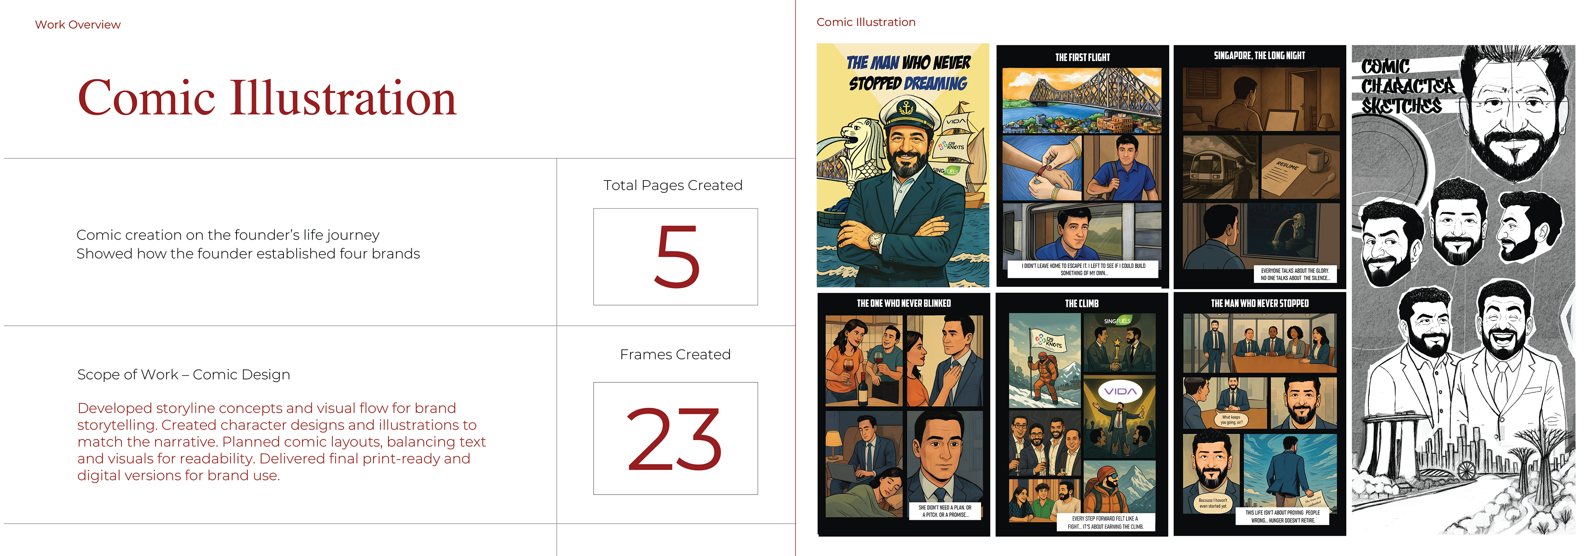Select the 'Singapore, The Long Night' page

click(1260, 166)
